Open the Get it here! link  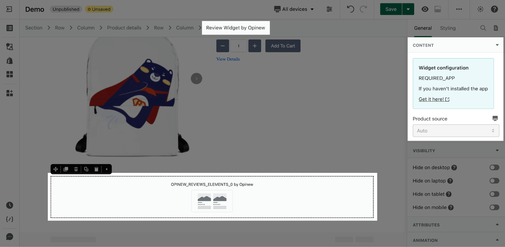(x=434, y=99)
